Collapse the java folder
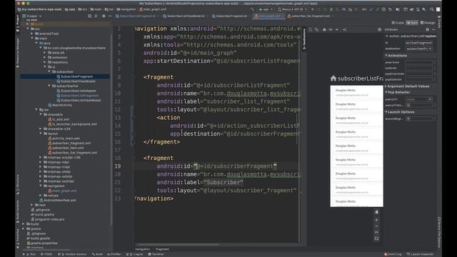The image size is (457, 257). click(x=36, y=43)
